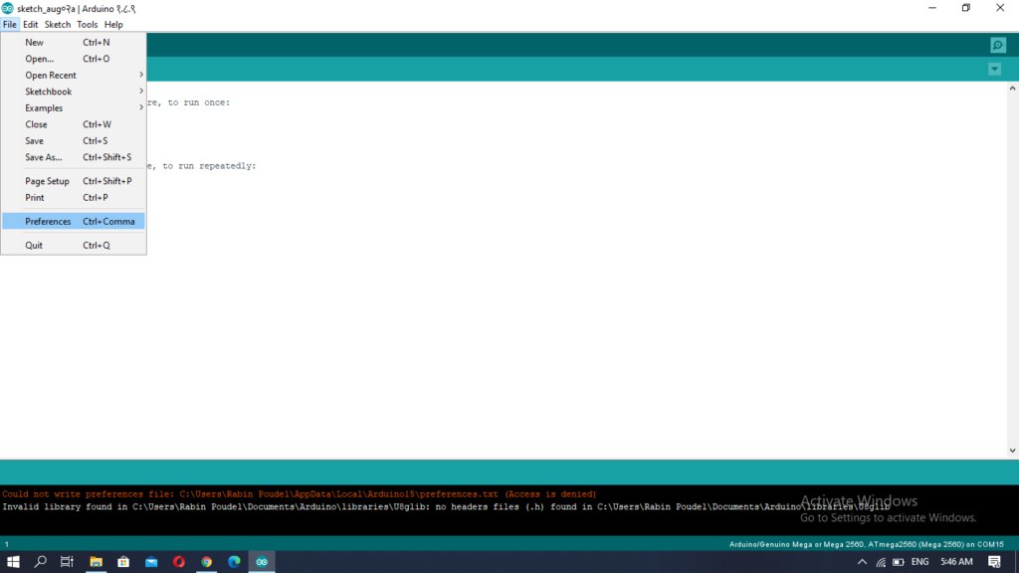Open the Mail app on the taskbar
1019x573 pixels.
tap(151, 562)
